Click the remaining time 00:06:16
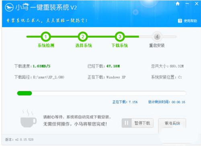The height and width of the screenshot is (146, 201). pyautogui.click(x=178, y=102)
